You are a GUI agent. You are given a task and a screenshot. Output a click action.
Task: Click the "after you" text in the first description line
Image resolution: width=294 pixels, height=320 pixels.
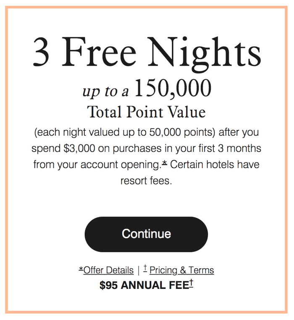pos(239,132)
